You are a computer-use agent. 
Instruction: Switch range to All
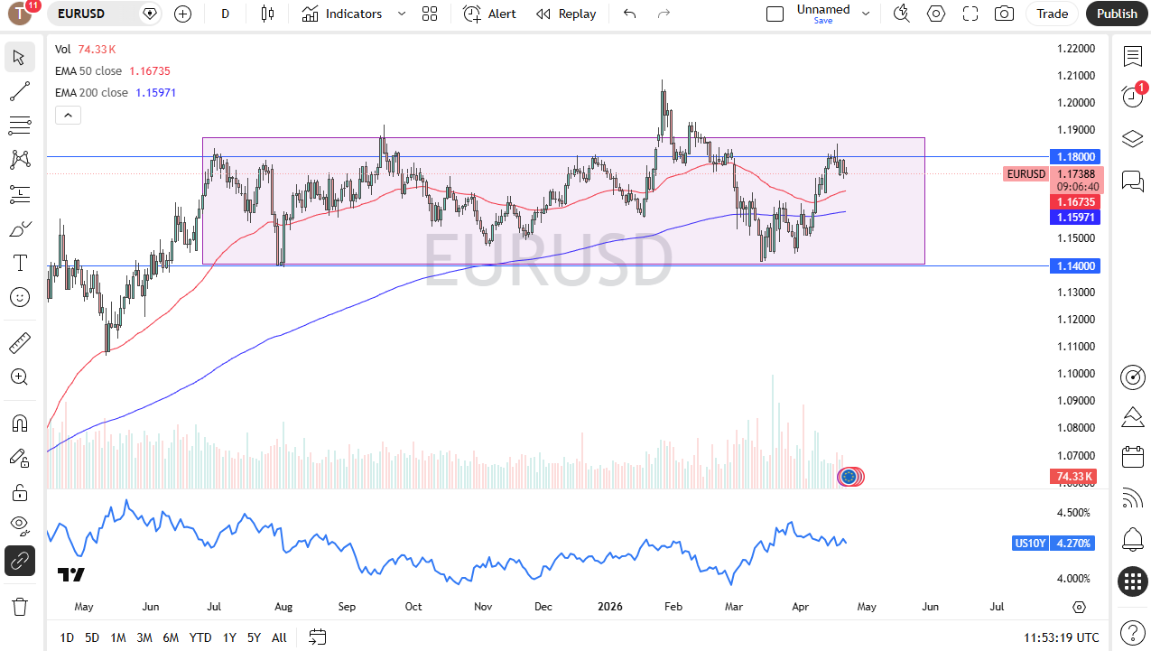[x=279, y=637]
